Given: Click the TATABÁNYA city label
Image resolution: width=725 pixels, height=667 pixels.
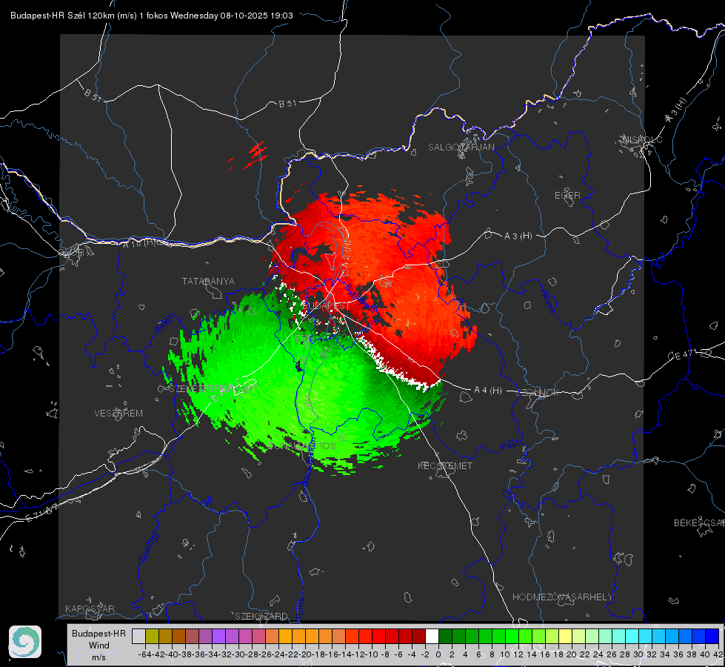Looking at the screenshot, I should click(208, 282).
